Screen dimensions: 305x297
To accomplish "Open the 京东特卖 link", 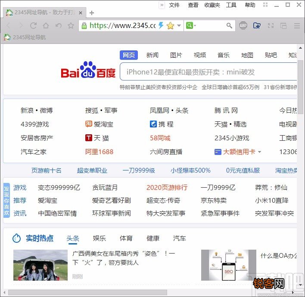I will click(x=214, y=201).
